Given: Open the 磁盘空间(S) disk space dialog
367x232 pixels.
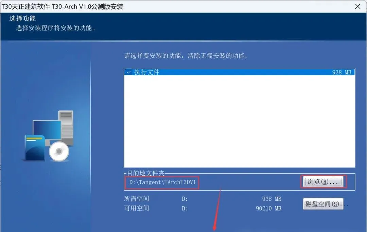Looking at the screenshot, I should click(323, 204).
